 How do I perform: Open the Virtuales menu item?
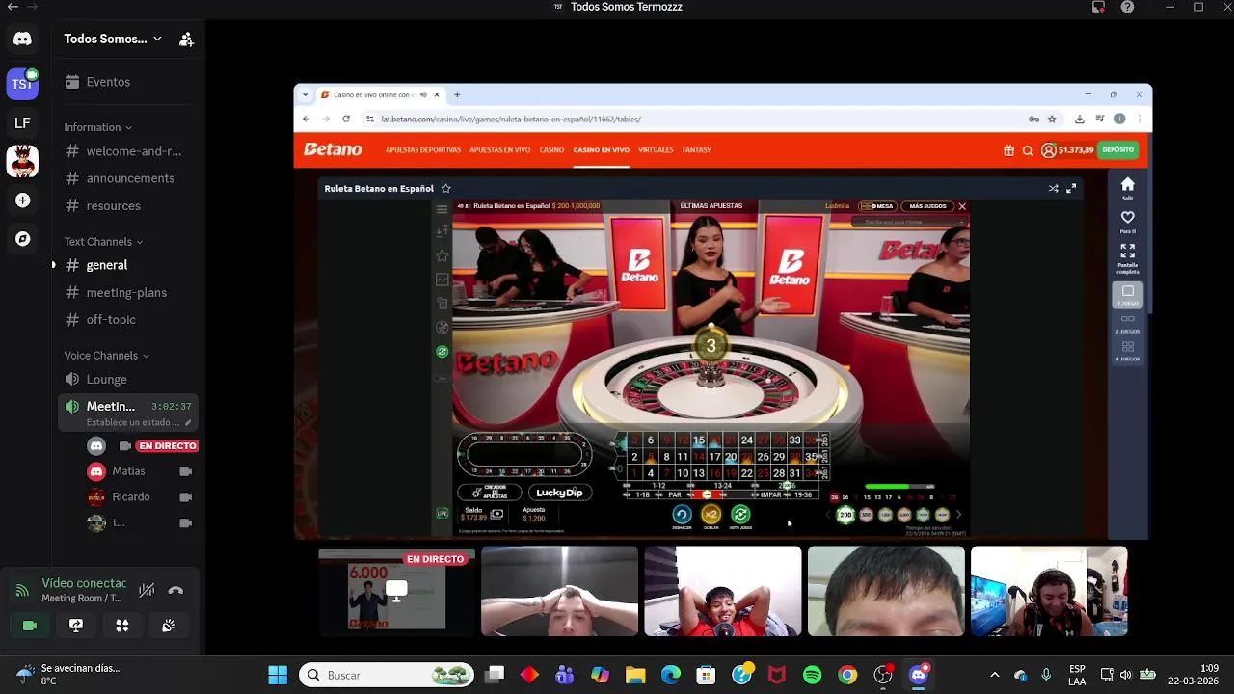tap(656, 150)
